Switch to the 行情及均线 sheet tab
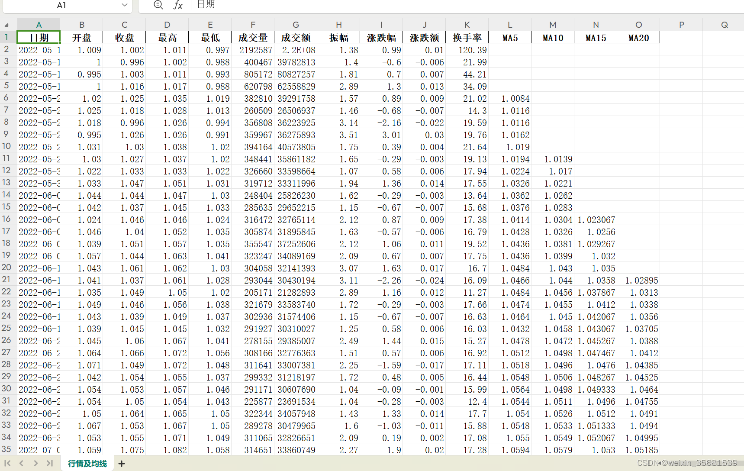Viewport: 744px width, 471px height. (x=87, y=463)
